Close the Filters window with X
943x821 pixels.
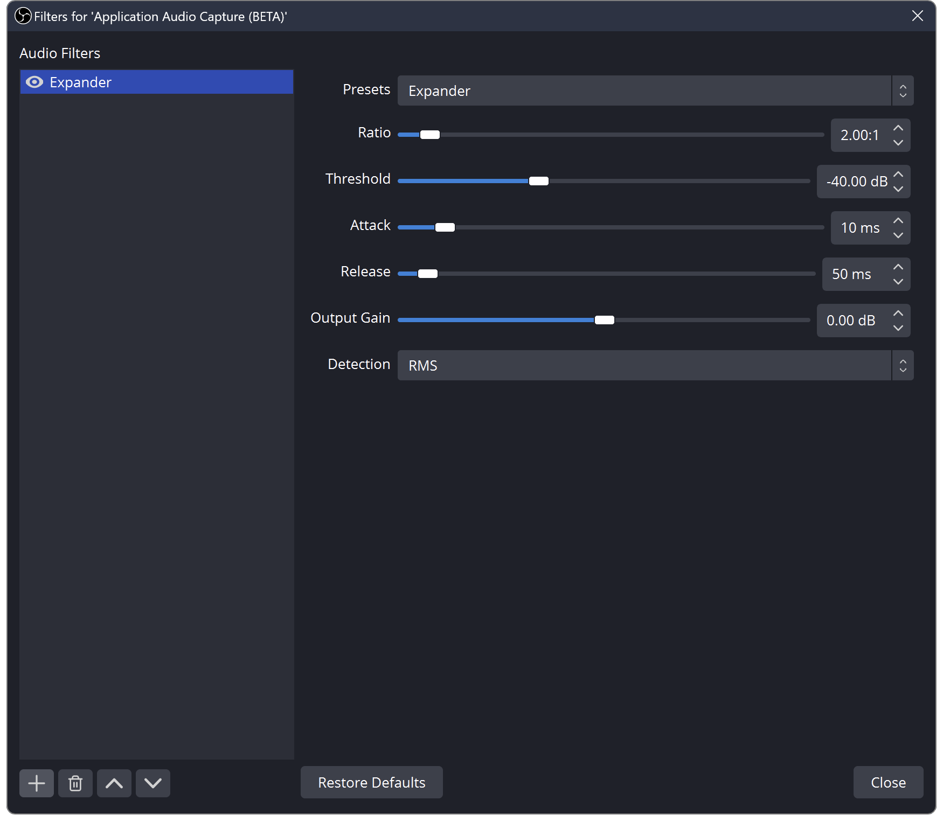[x=917, y=16]
